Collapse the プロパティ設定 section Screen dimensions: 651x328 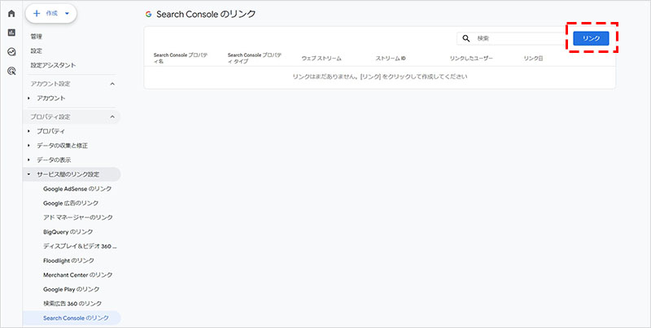pyautogui.click(x=111, y=117)
